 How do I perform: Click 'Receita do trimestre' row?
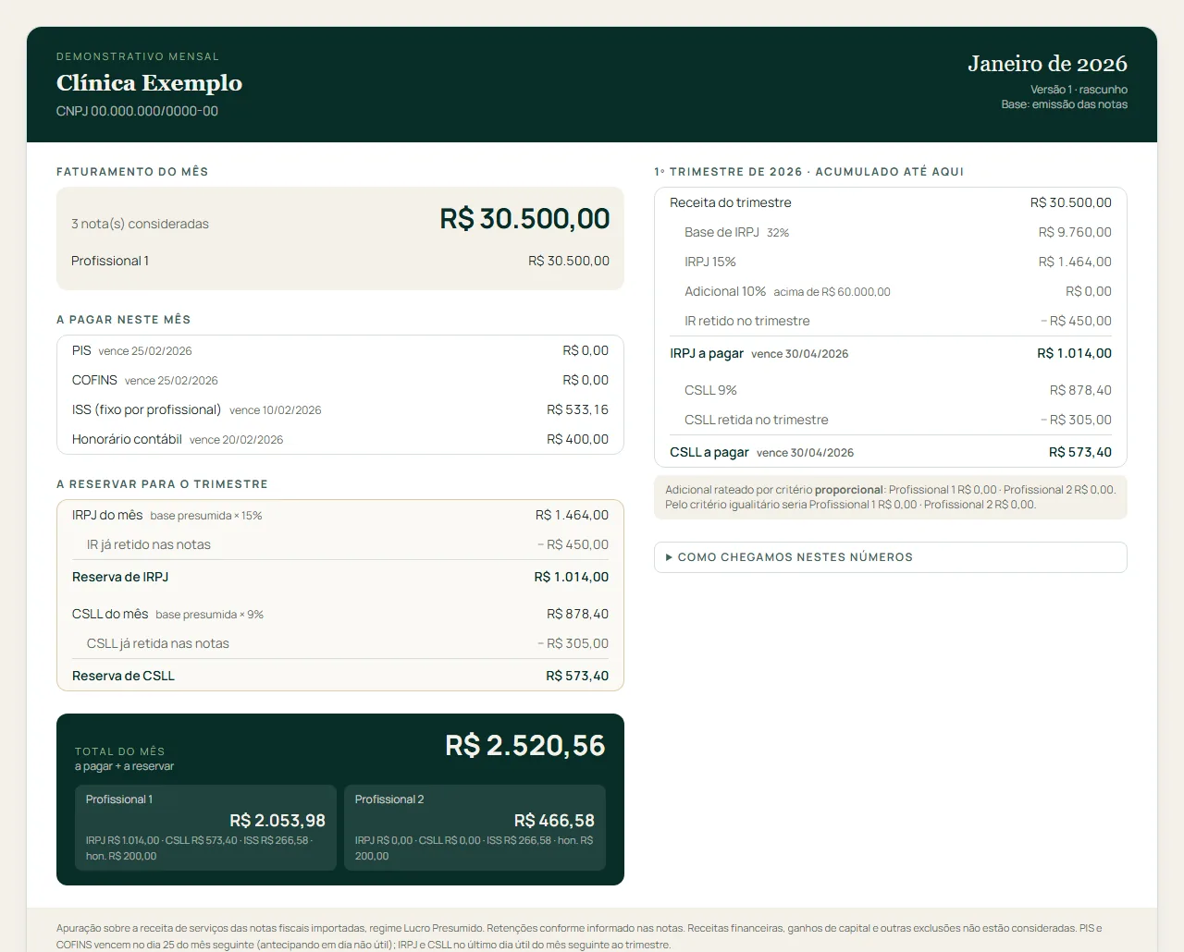click(891, 202)
